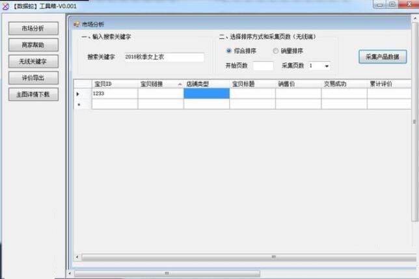Maximize the 工具箱 window
Image resolution: width=419 pixels, height=279 pixels.
point(392,4)
